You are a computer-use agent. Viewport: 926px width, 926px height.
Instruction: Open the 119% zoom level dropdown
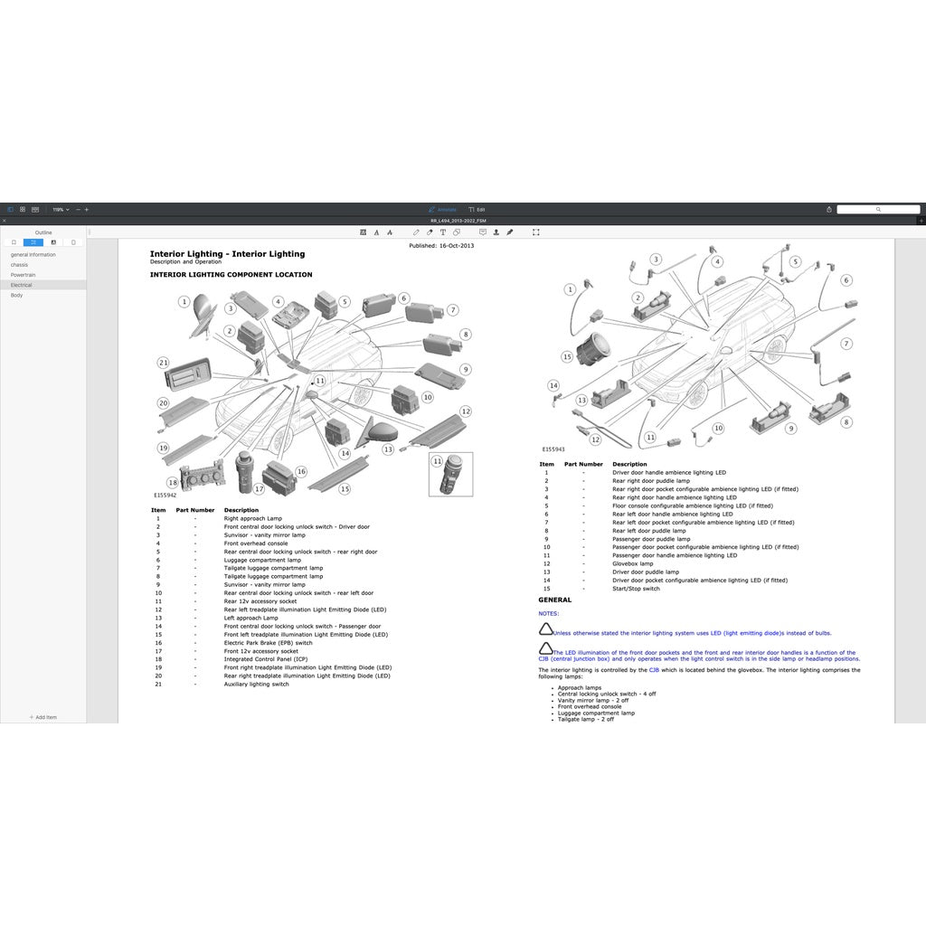tap(61, 210)
